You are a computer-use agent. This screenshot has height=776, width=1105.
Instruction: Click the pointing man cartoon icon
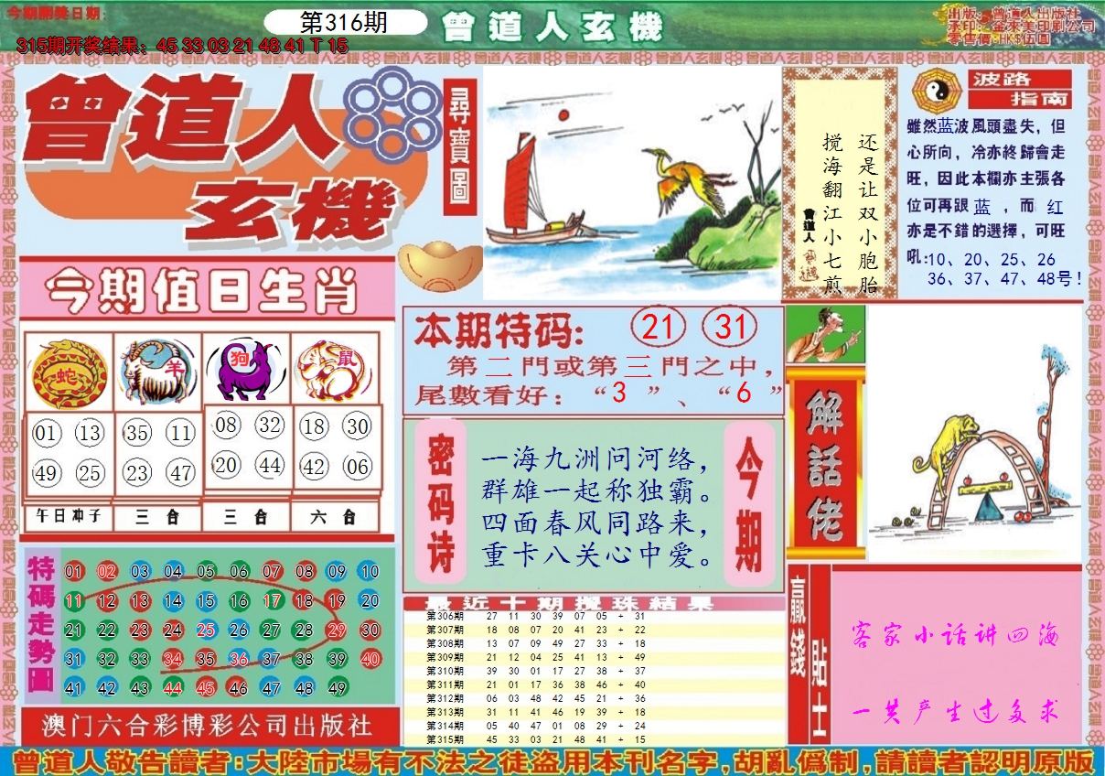click(x=825, y=335)
